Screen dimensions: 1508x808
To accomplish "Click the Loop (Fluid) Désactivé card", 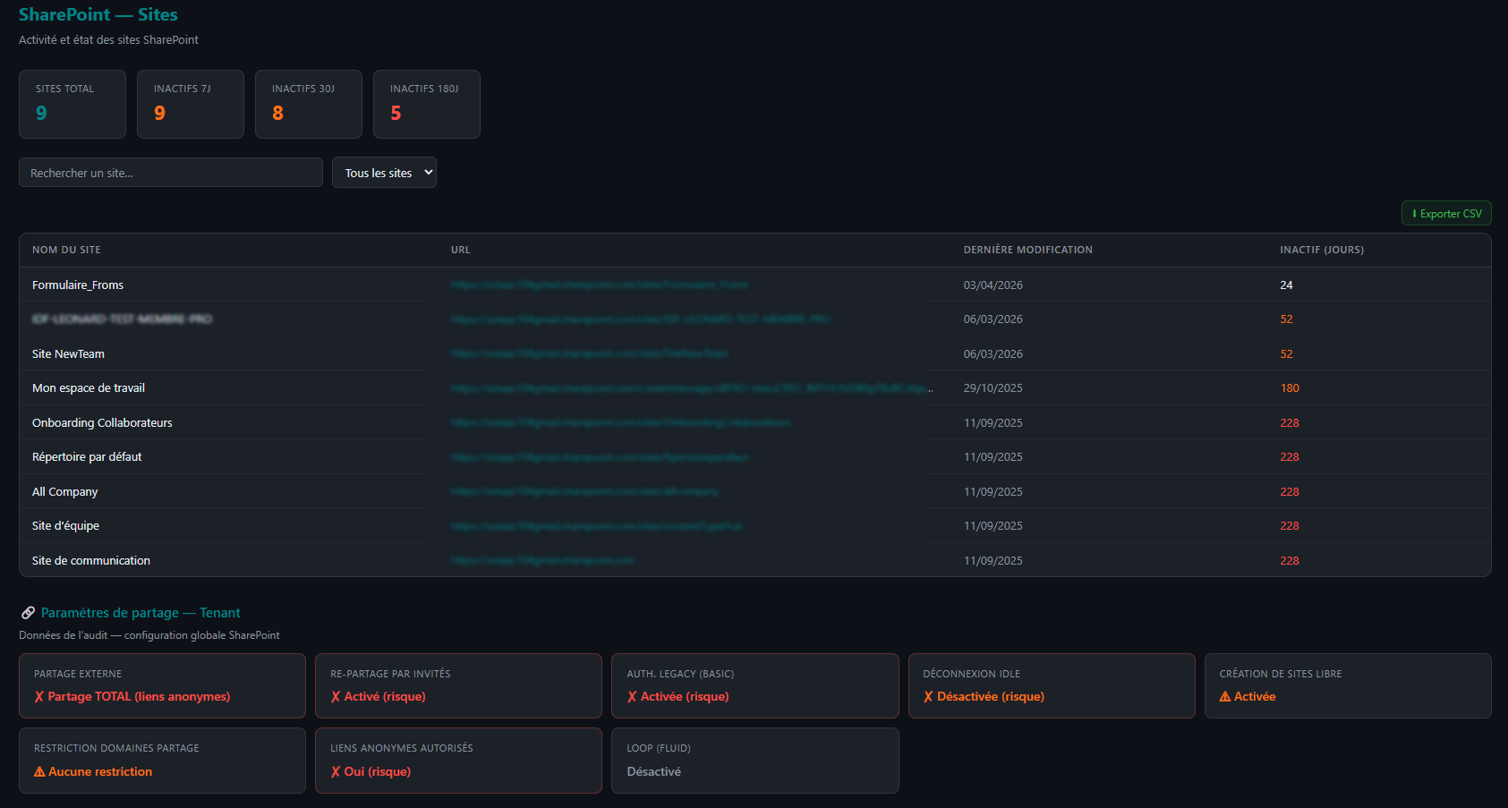I will pos(754,761).
